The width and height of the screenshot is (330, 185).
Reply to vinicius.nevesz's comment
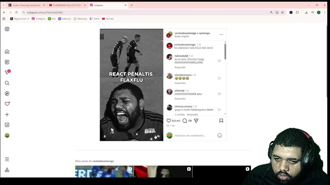click(x=192, y=115)
